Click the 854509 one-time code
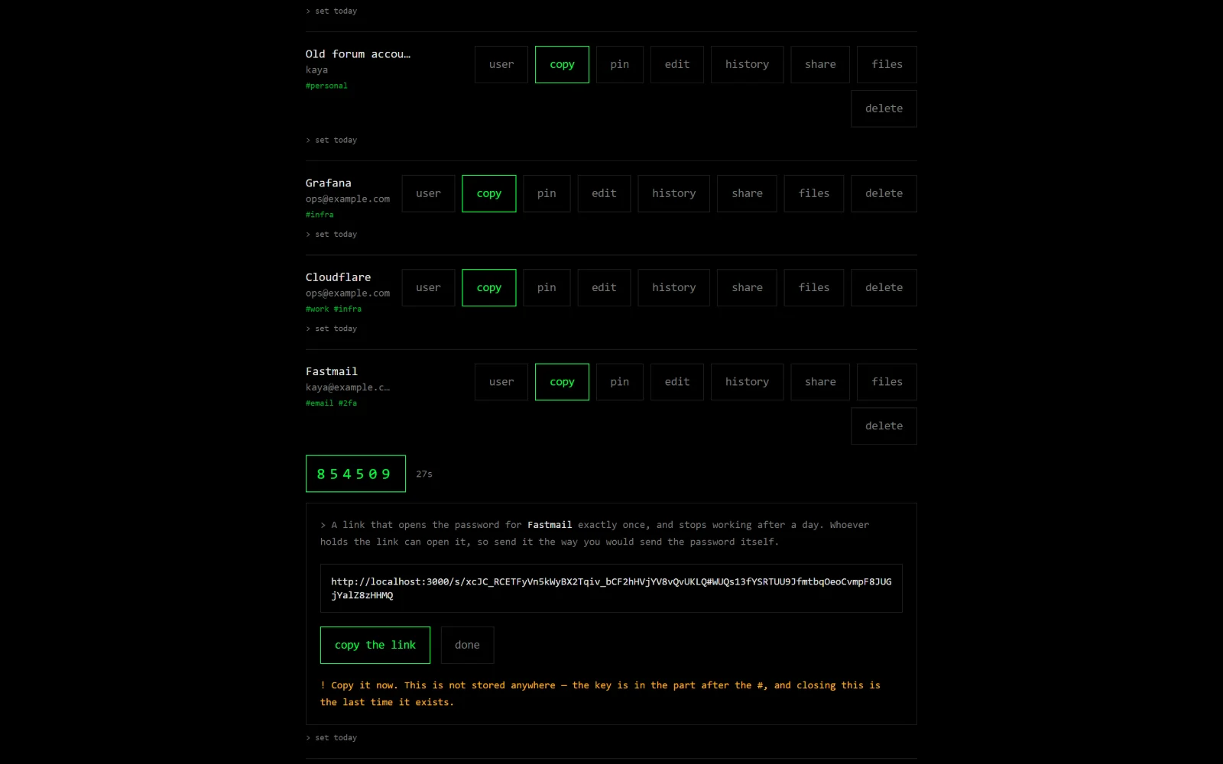This screenshot has width=1223, height=764. pyautogui.click(x=355, y=474)
